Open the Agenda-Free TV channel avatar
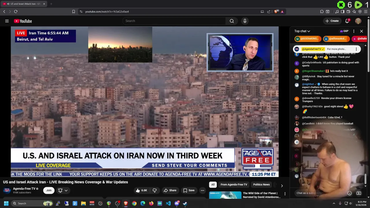This screenshot has width=370, height=208. point(7,190)
